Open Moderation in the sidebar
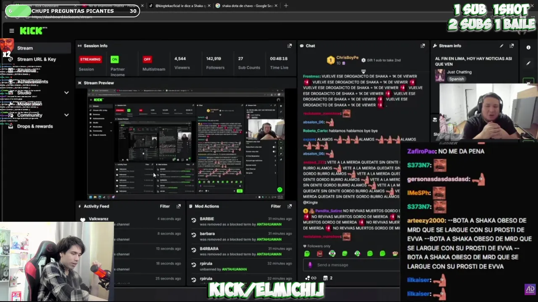 [x=29, y=104]
